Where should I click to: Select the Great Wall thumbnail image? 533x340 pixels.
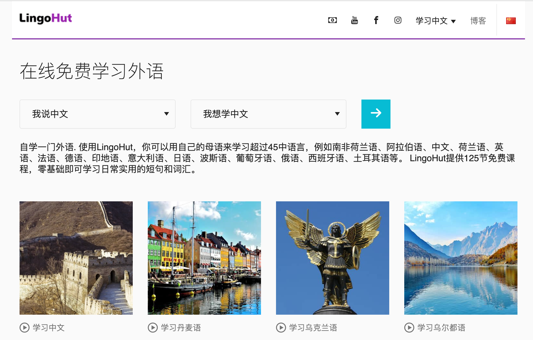tap(76, 258)
